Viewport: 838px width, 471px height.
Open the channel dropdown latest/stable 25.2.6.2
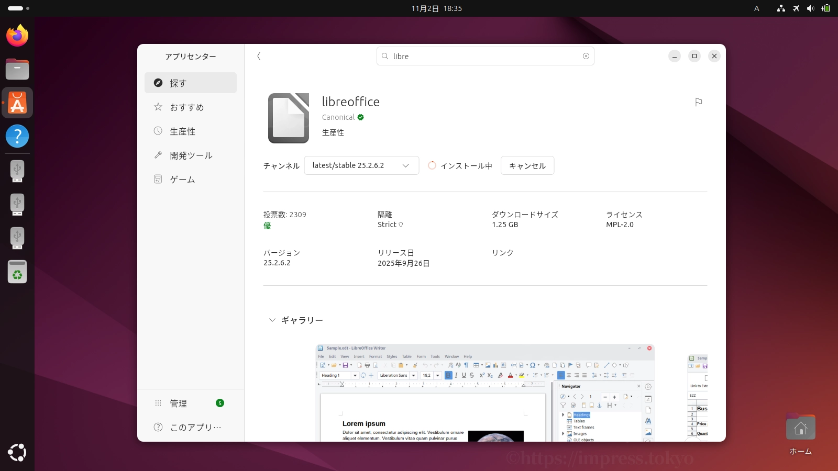(x=361, y=165)
